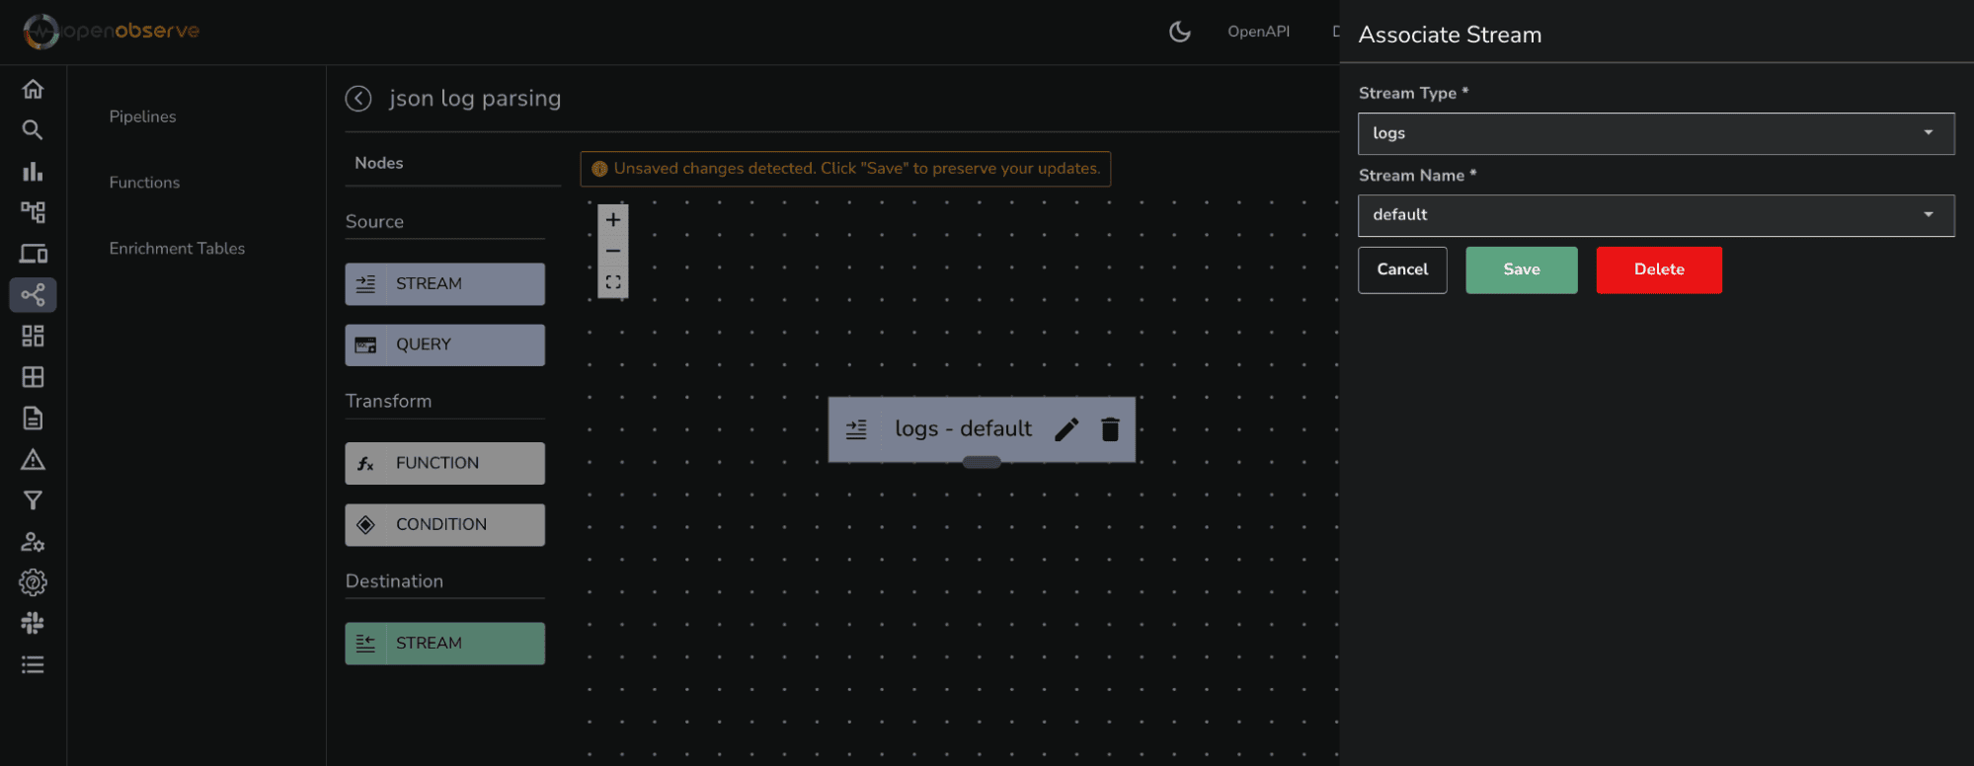Cancel the Associate Stream dialog

(1402, 269)
